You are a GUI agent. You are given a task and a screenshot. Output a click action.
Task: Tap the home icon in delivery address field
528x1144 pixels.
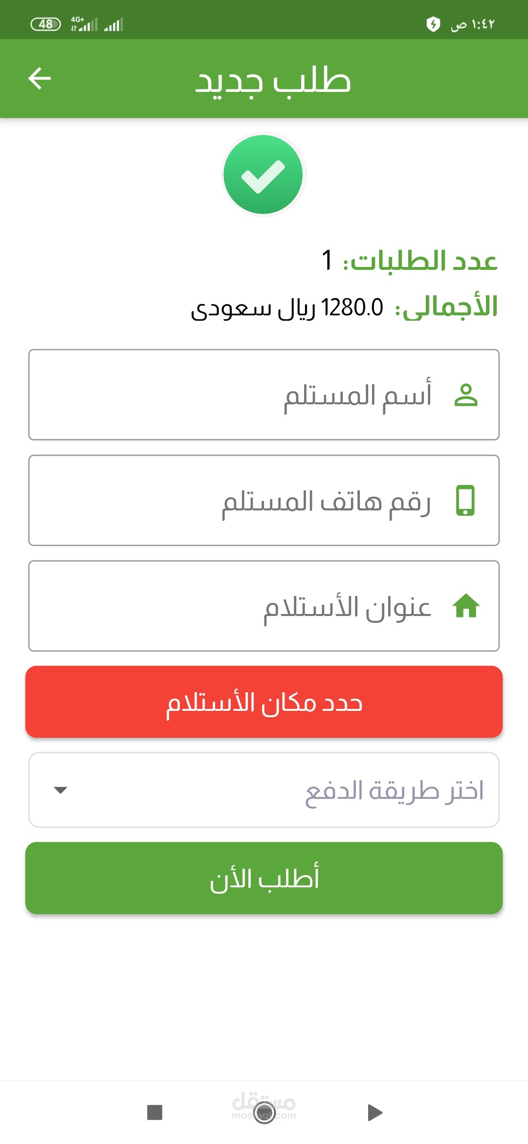pyautogui.click(x=466, y=606)
